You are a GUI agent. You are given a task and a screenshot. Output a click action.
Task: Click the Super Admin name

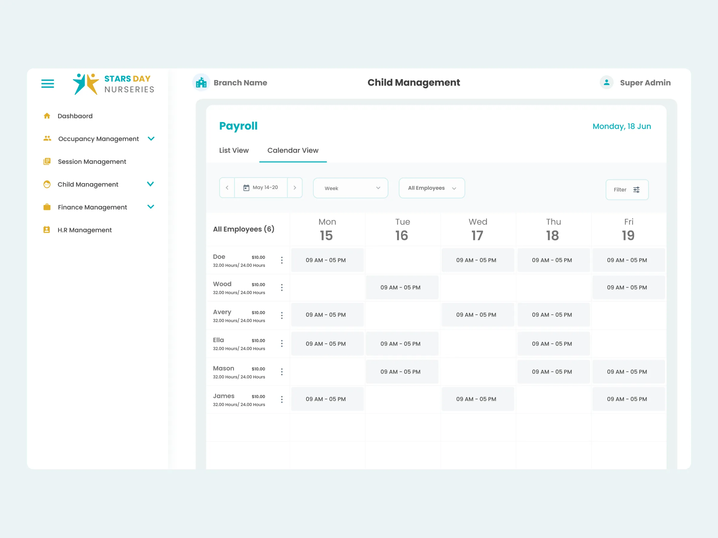pos(645,83)
